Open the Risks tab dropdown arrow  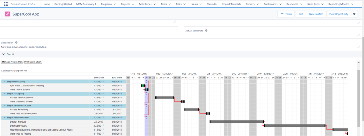[x=184, y=4]
